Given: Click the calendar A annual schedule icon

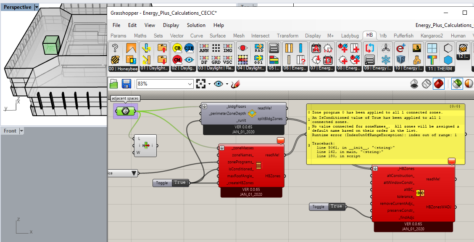Looking at the screenshot, I should tap(316, 48).
